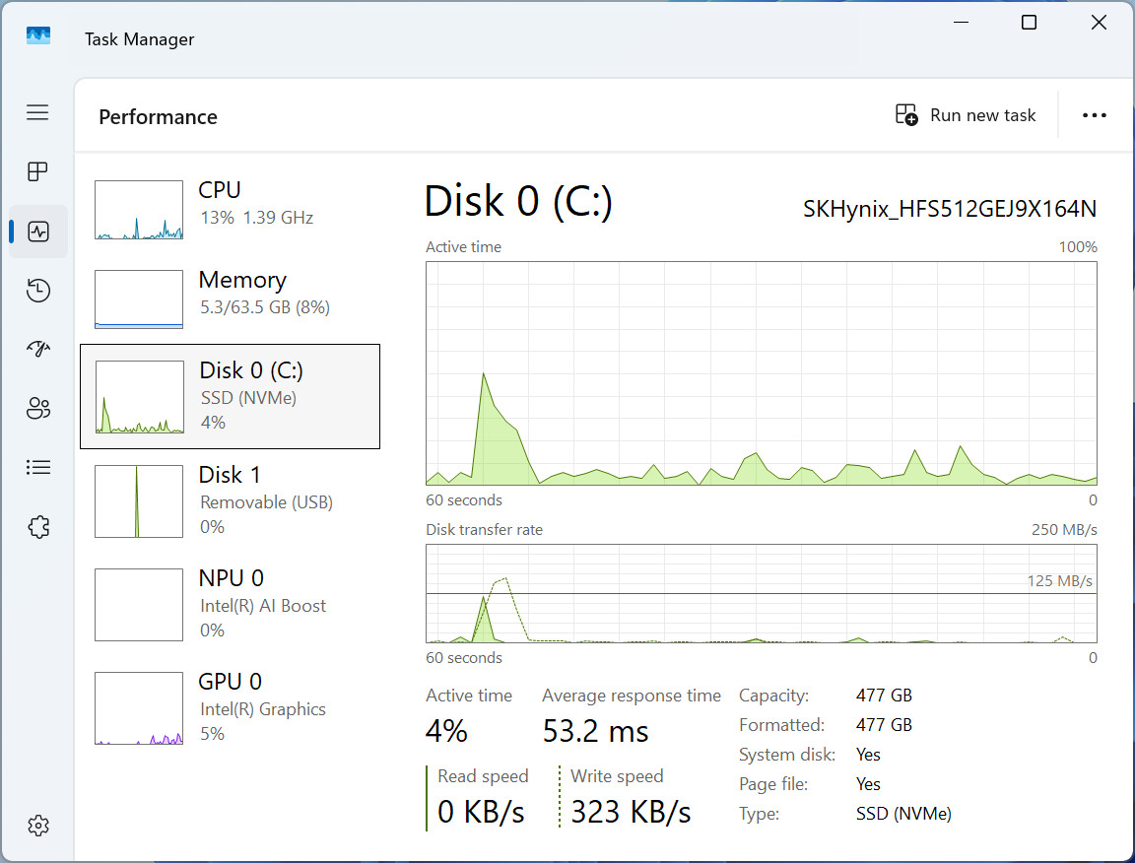Click the Page file Yes value
Viewport: 1135px width, 863px height.
point(868,784)
